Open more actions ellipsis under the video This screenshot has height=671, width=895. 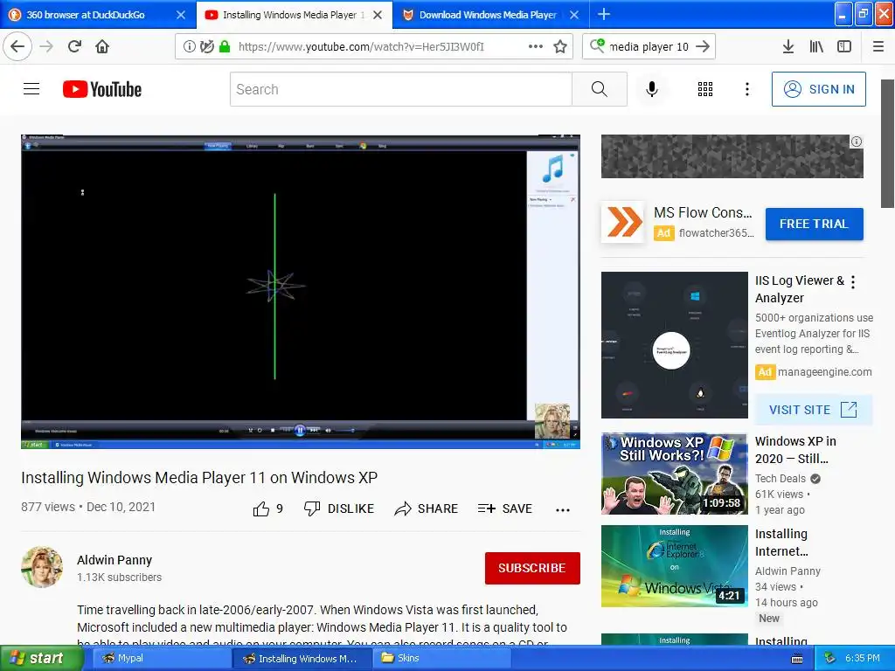(x=563, y=510)
